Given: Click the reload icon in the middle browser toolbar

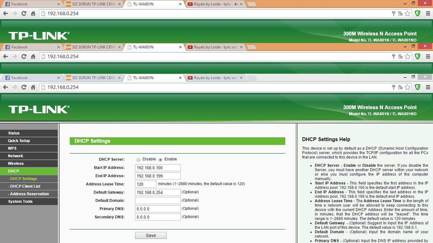Looking at the screenshot, I should coord(24,57).
